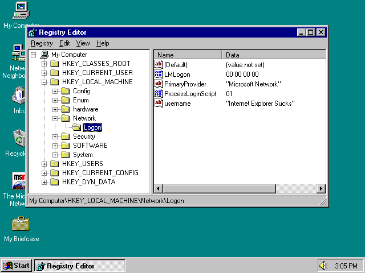Click the horizontal scrollbar thumb
Image resolution: width=365 pixels, height=273 pixels.
(219, 189)
